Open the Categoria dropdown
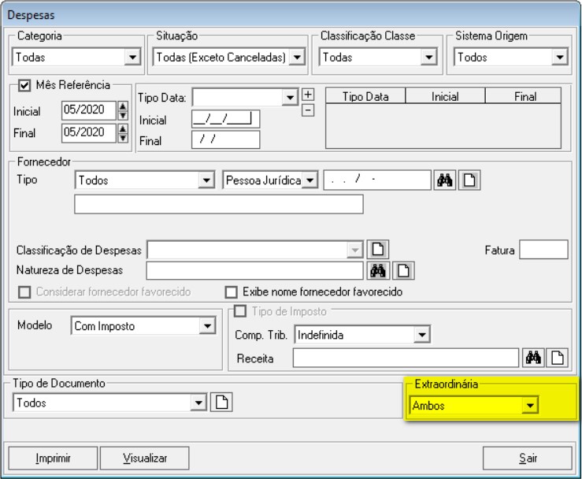The height and width of the screenshot is (479, 582). coord(132,58)
